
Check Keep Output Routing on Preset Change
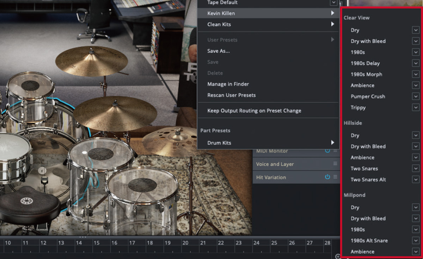254,110
